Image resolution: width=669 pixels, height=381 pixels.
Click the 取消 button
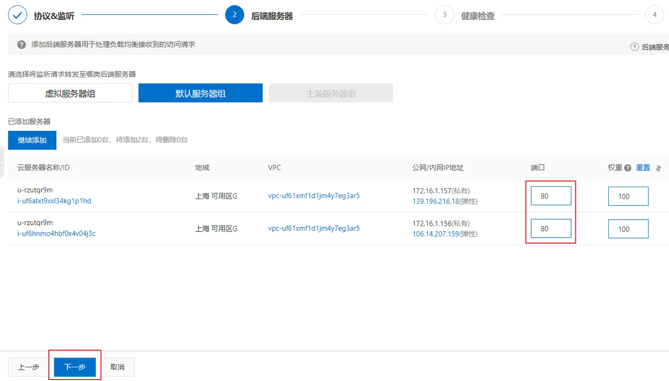[x=118, y=367]
